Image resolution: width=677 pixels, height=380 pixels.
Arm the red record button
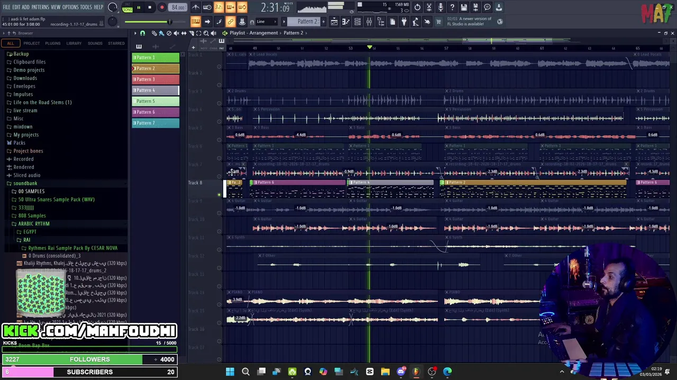tap(162, 7)
